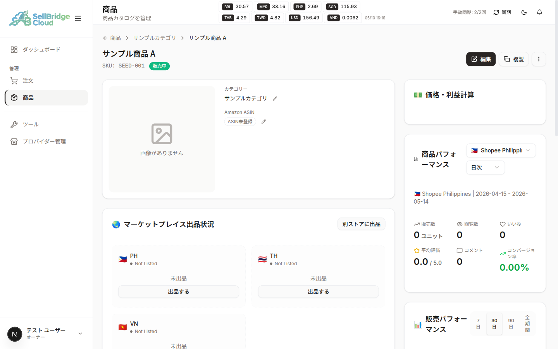558x349 pixels.
Task: Click the MYR exchange rate chip
Action: tap(271, 7)
